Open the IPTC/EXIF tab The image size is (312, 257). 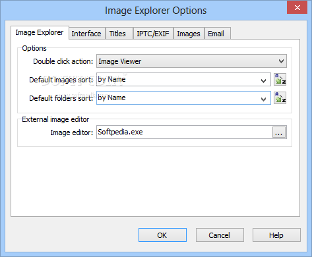coord(153,34)
